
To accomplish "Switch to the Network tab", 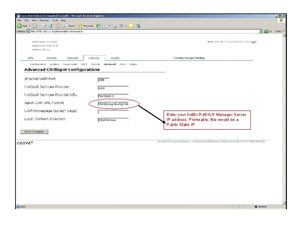I will (73, 58).
